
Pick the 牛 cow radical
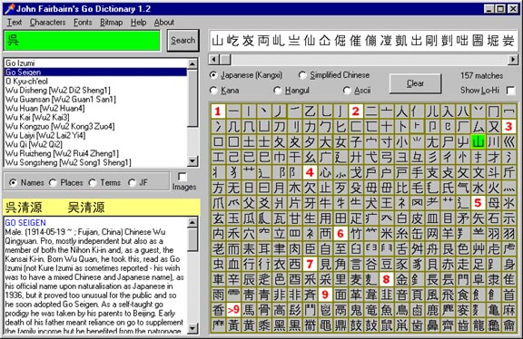tap(325, 203)
